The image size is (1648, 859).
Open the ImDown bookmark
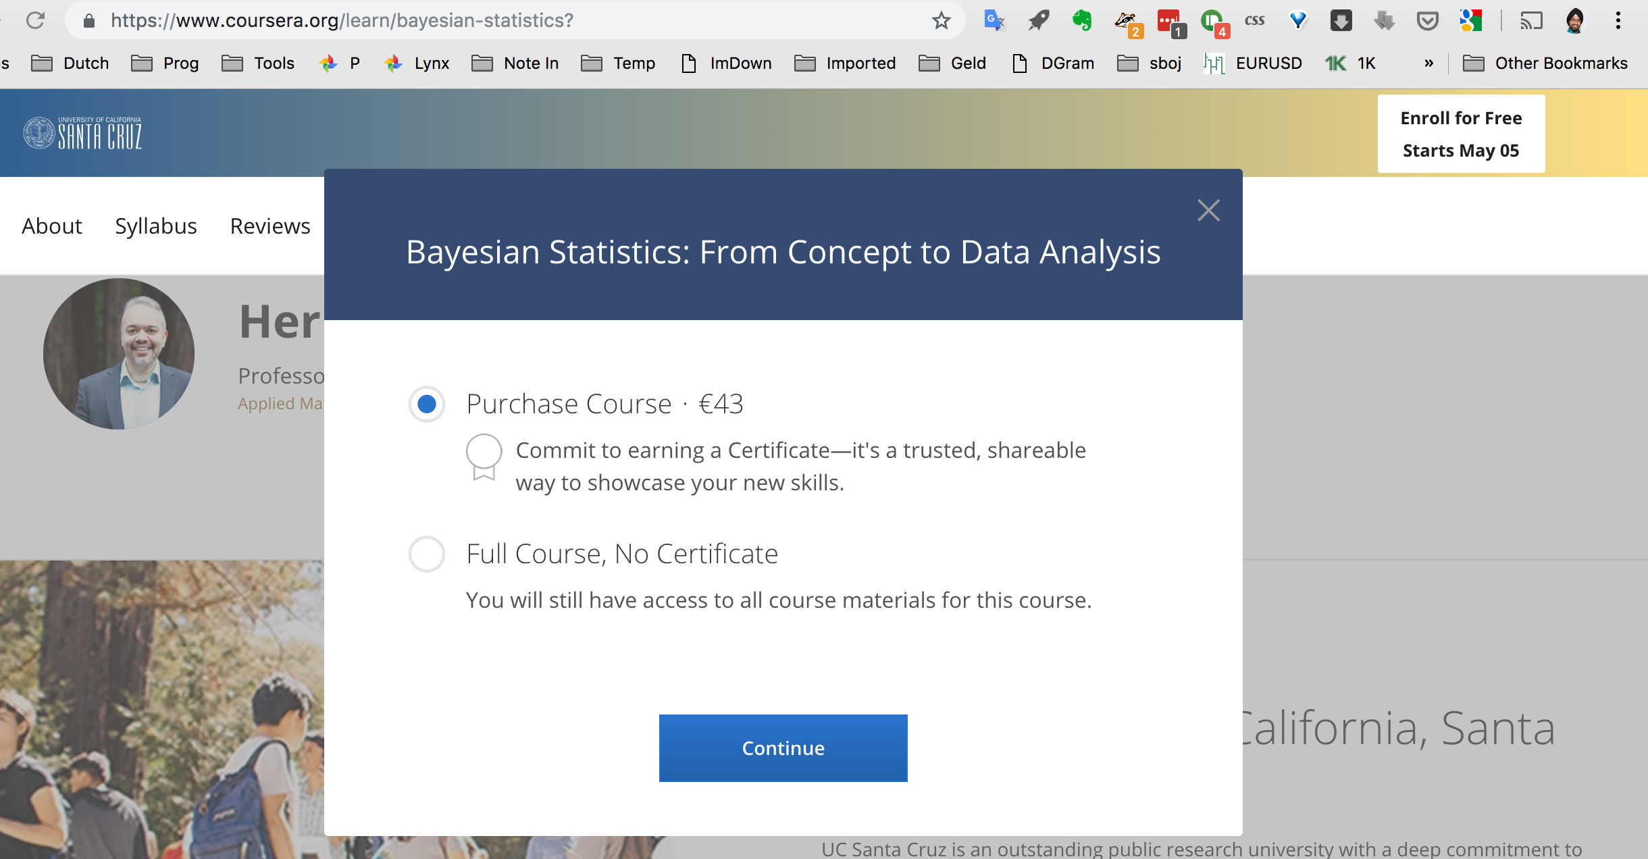[x=726, y=63]
